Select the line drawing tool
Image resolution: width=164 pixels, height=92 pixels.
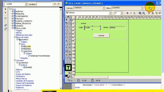pyautogui.click(x=70, y=27)
